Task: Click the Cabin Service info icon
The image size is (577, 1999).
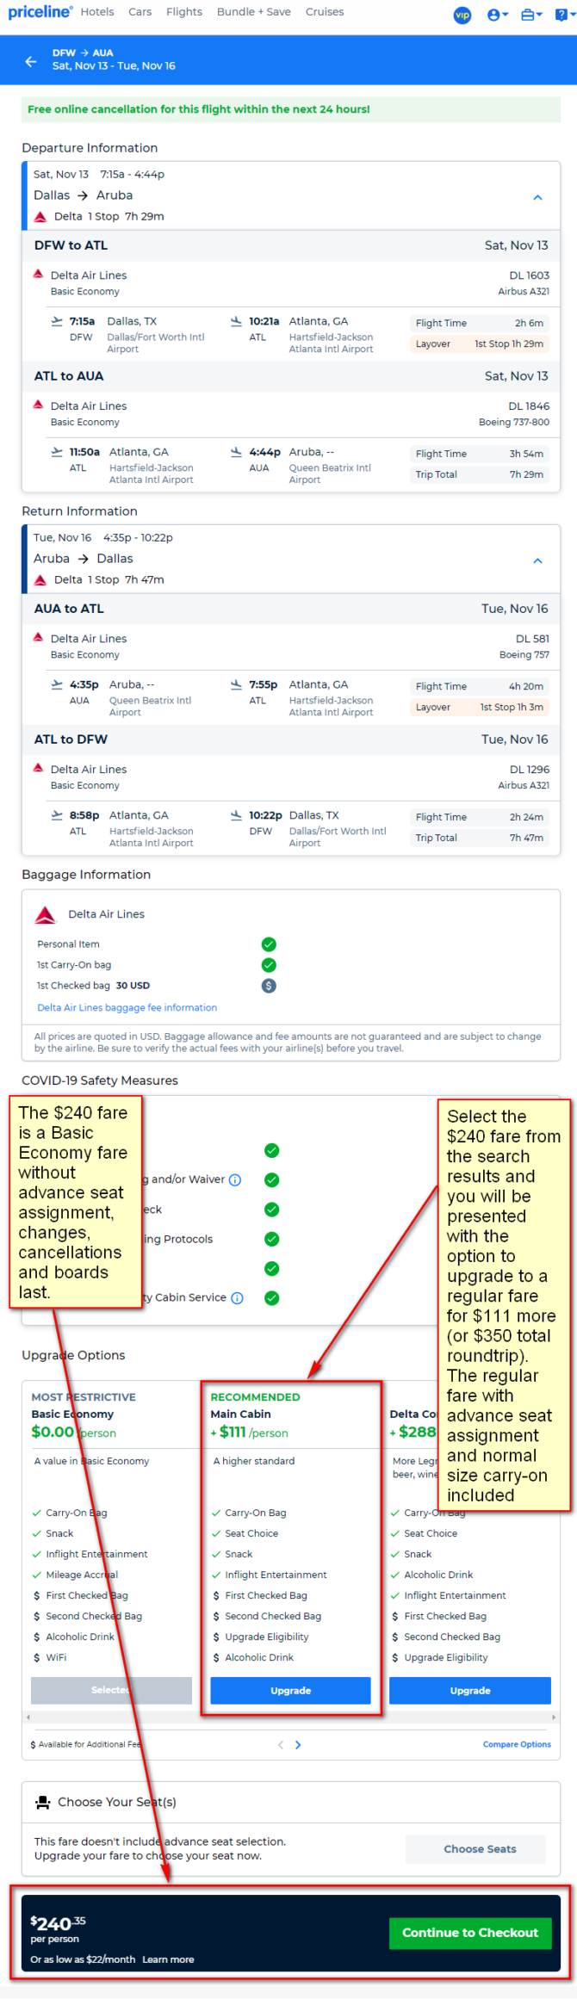Action: 237,1297
